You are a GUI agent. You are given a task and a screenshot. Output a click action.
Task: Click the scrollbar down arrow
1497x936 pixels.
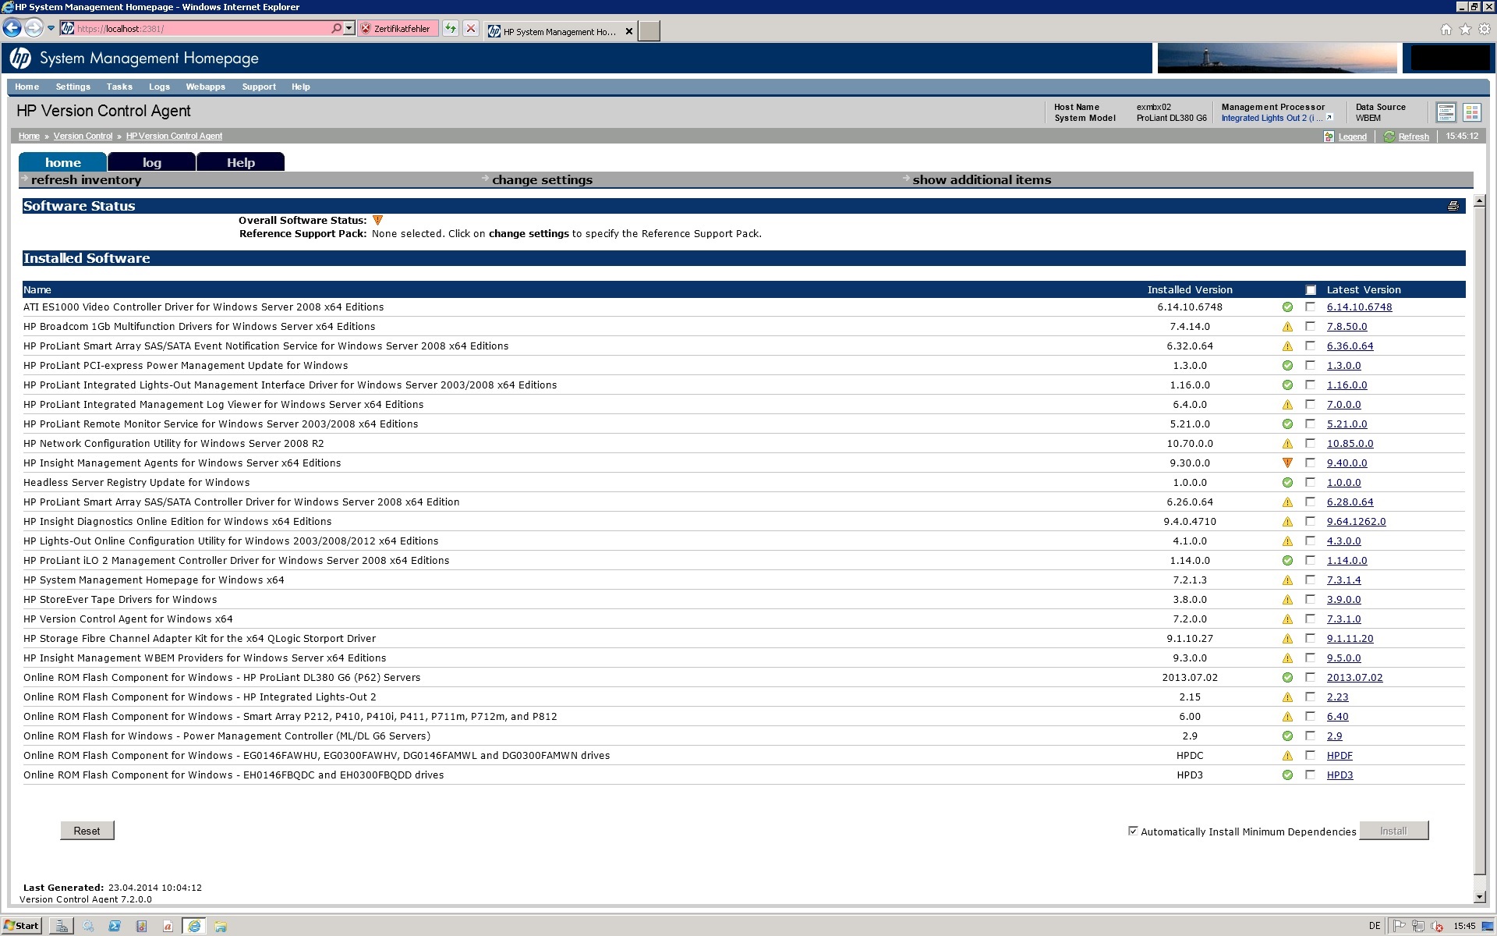click(1480, 897)
